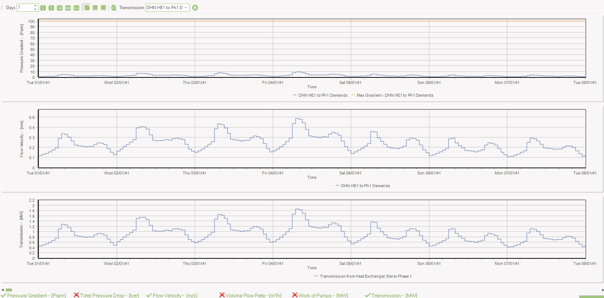The width and height of the screenshot is (604, 298).
Task: Toggle Flow Velocity [m/s] chart visibility
Action: click(172, 295)
